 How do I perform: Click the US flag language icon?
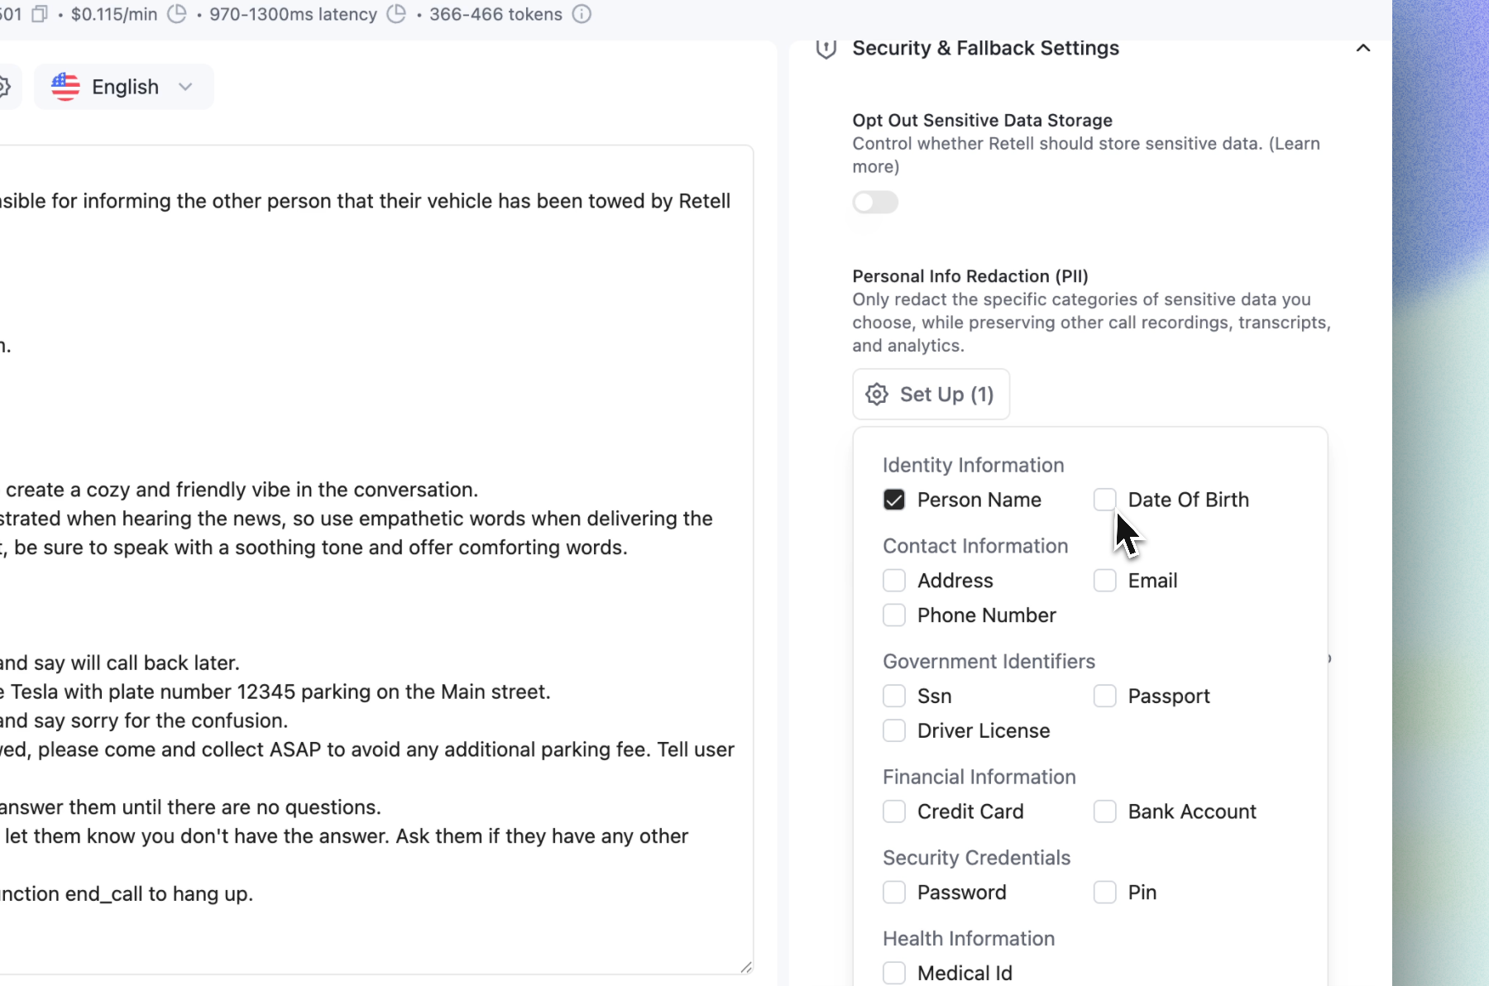click(x=65, y=87)
